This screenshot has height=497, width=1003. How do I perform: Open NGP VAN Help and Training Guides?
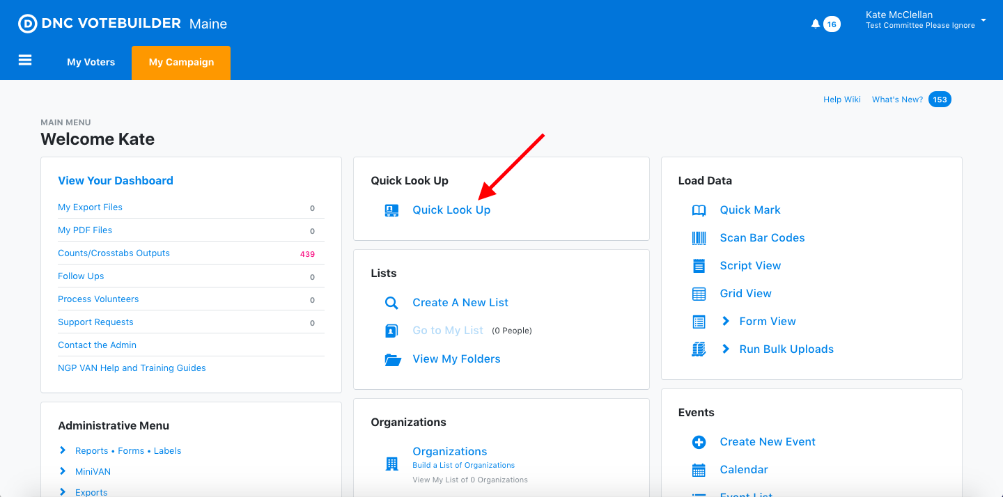coord(132,368)
